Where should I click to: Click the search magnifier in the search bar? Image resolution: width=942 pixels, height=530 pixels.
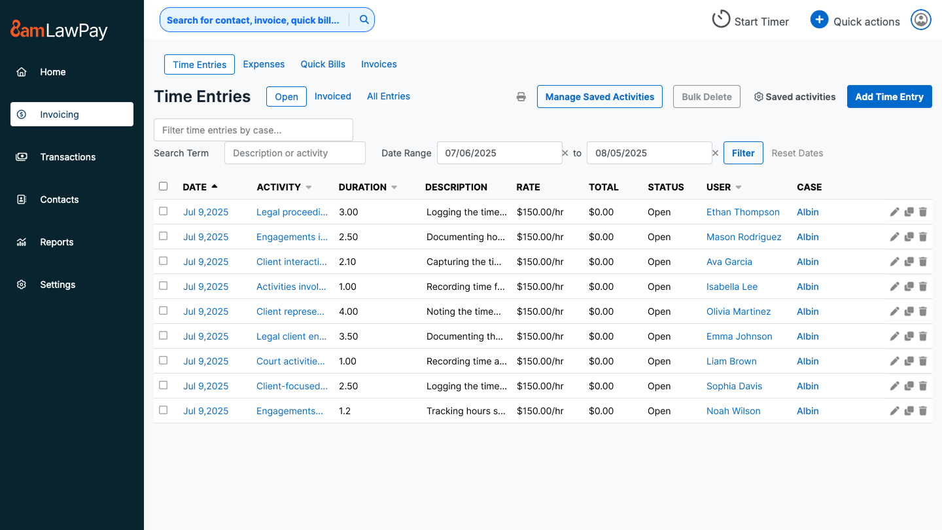point(364,20)
